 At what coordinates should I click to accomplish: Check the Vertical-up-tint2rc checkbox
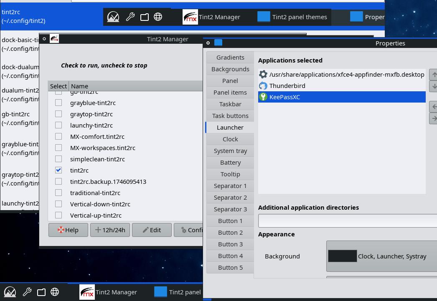coord(58,215)
